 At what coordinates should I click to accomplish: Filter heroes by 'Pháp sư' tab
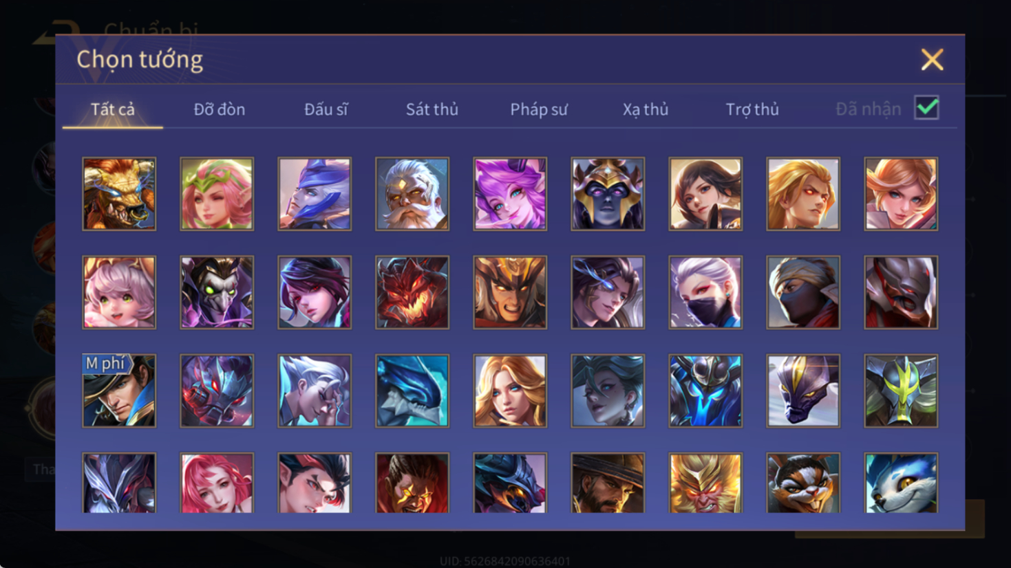(539, 109)
